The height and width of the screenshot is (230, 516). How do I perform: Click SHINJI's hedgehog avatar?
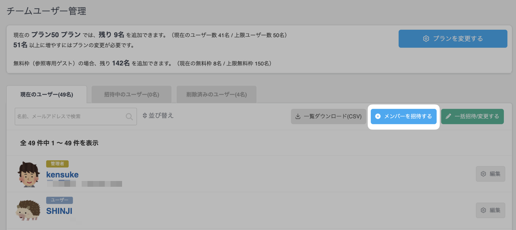tap(28, 210)
